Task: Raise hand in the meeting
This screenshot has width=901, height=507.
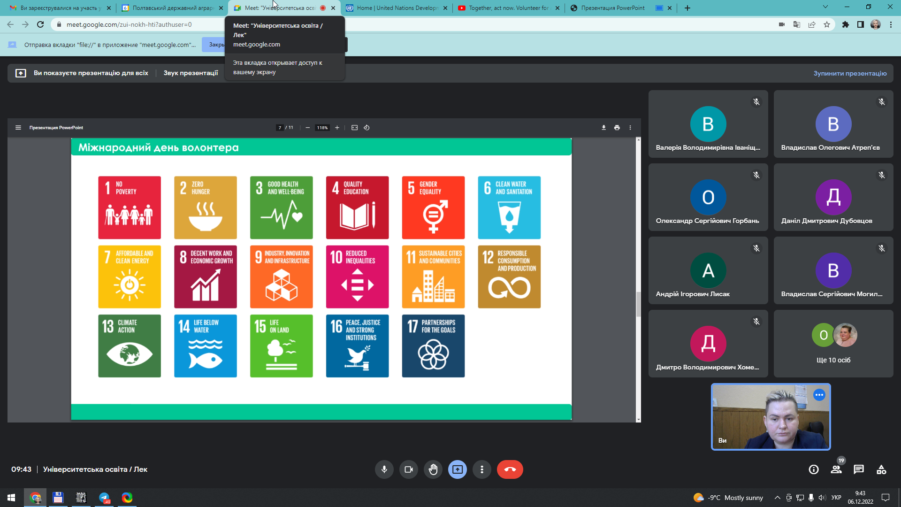Action: click(x=433, y=469)
